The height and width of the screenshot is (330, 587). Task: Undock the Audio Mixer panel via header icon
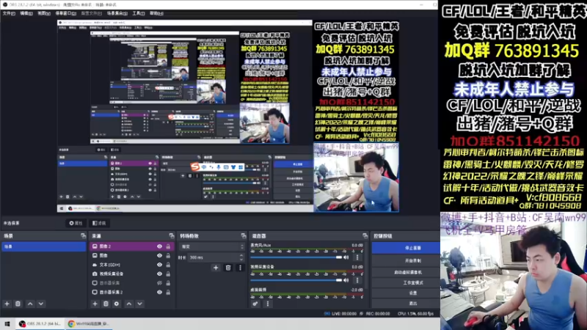coord(365,236)
